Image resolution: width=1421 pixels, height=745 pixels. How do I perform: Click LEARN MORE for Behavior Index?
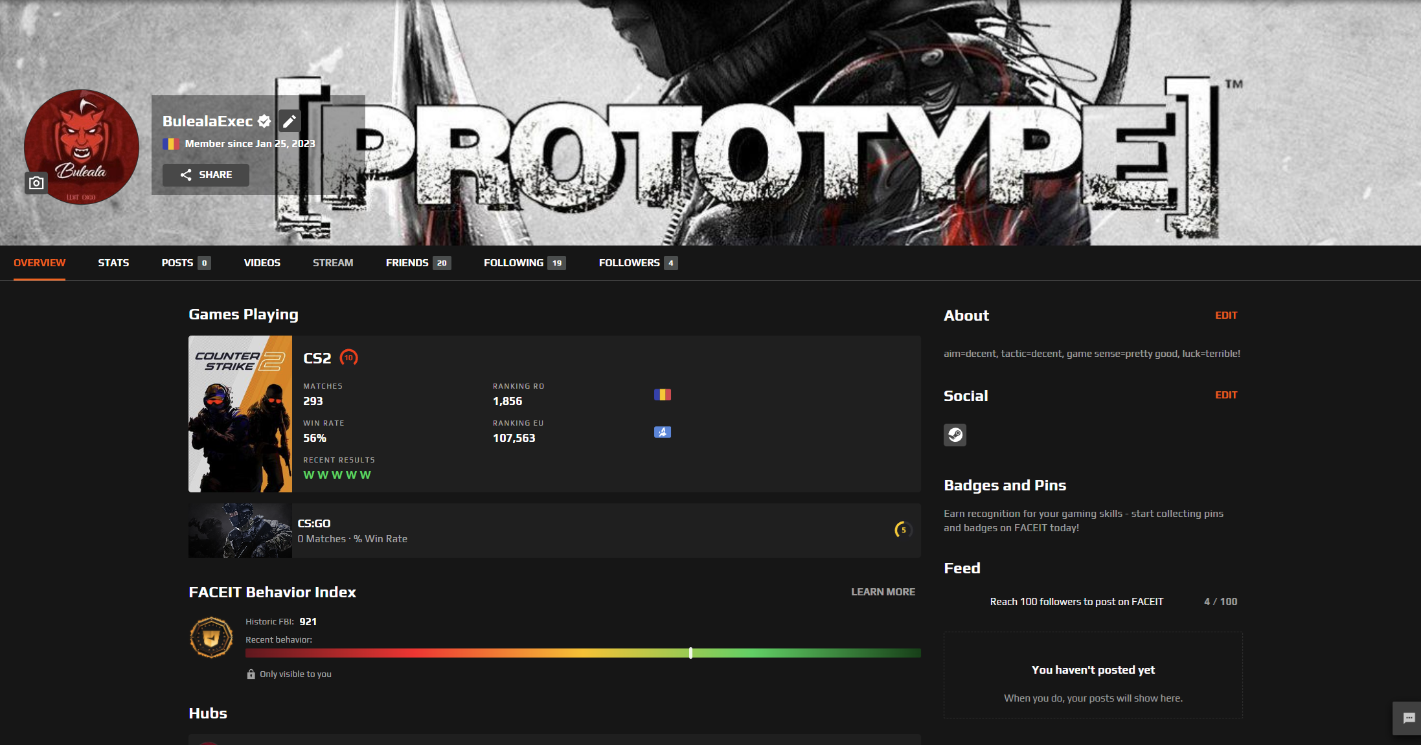pyautogui.click(x=883, y=592)
